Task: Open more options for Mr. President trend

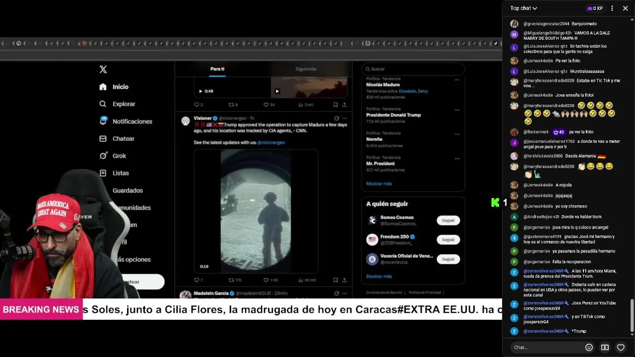Action: pos(457,158)
